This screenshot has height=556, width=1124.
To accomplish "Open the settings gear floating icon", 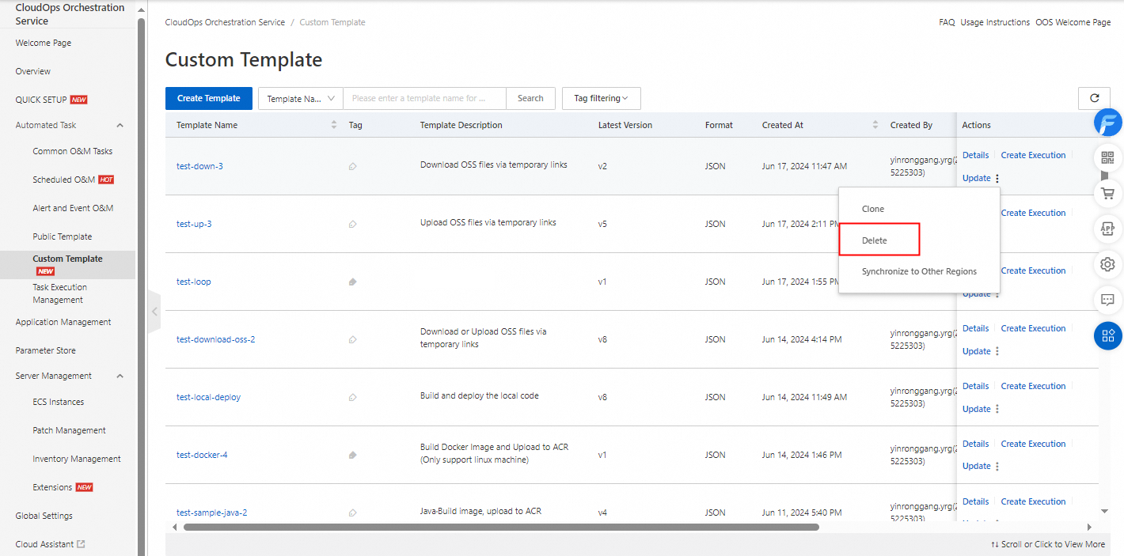I will point(1107,264).
